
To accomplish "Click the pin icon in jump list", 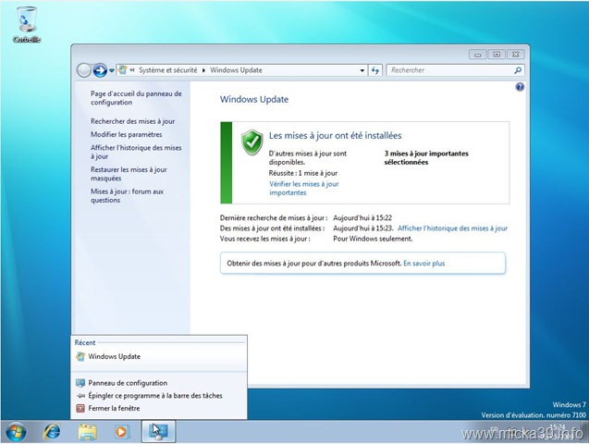I will pos(80,396).
